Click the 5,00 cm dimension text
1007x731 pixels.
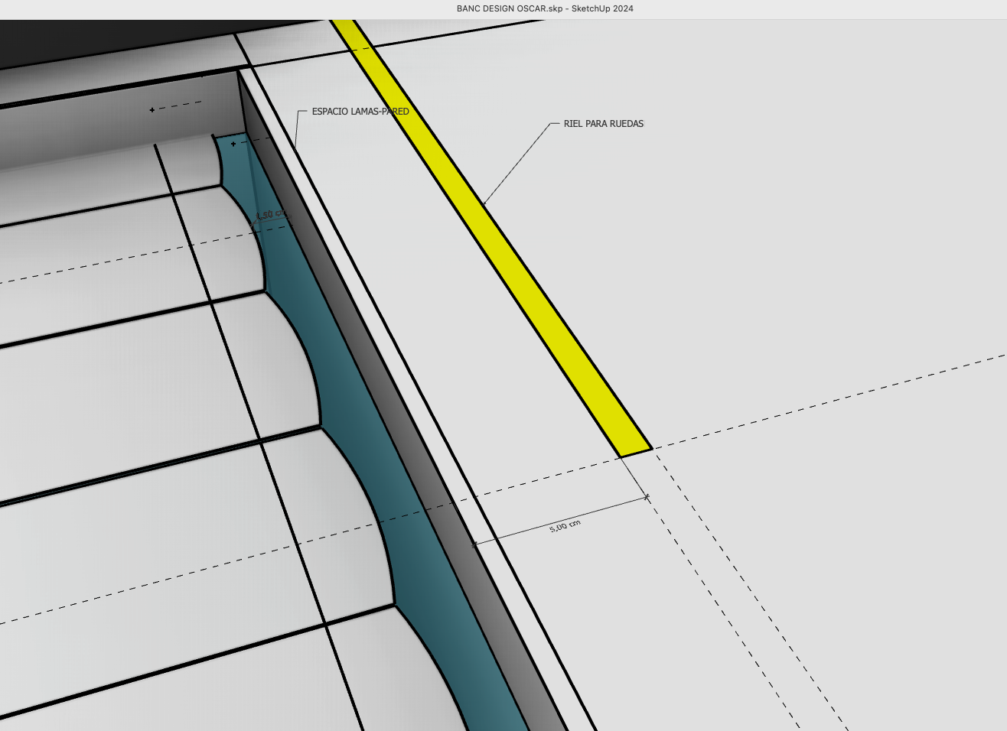565,526
